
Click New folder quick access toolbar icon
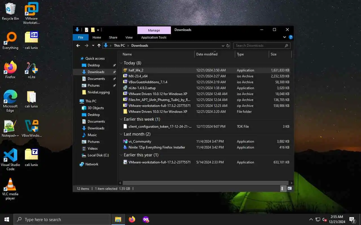[93, 30]
